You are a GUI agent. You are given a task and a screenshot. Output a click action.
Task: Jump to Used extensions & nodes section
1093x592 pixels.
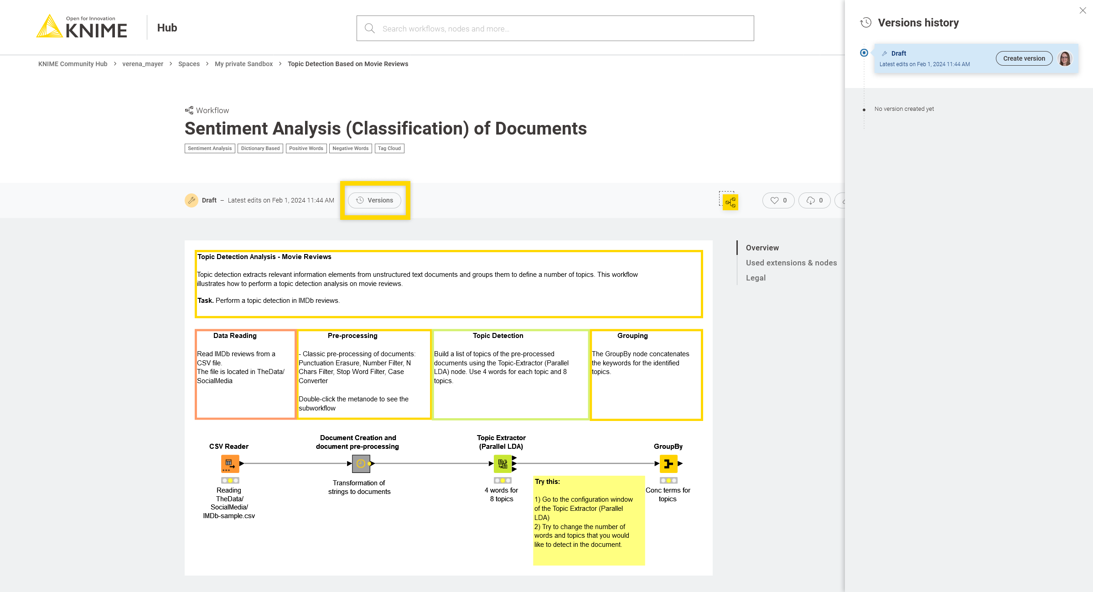point(791,263)
